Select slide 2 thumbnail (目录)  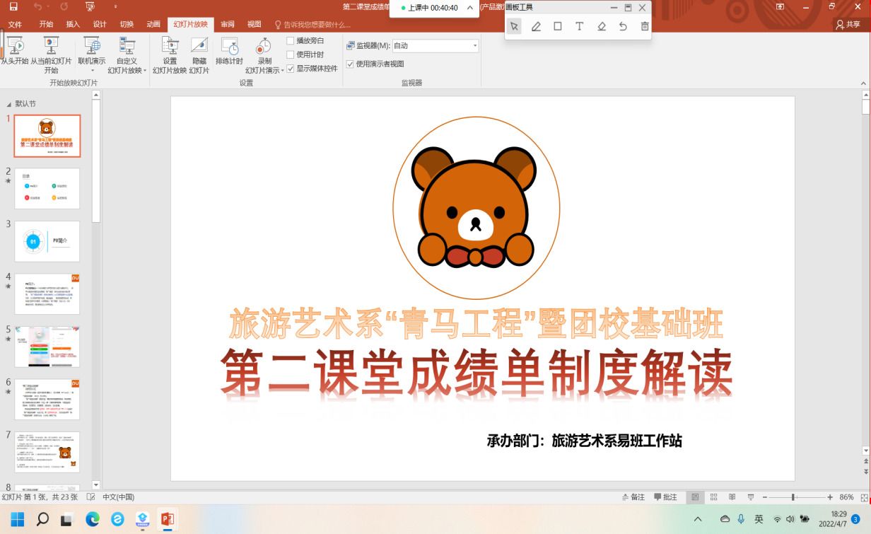click(47, 188)
